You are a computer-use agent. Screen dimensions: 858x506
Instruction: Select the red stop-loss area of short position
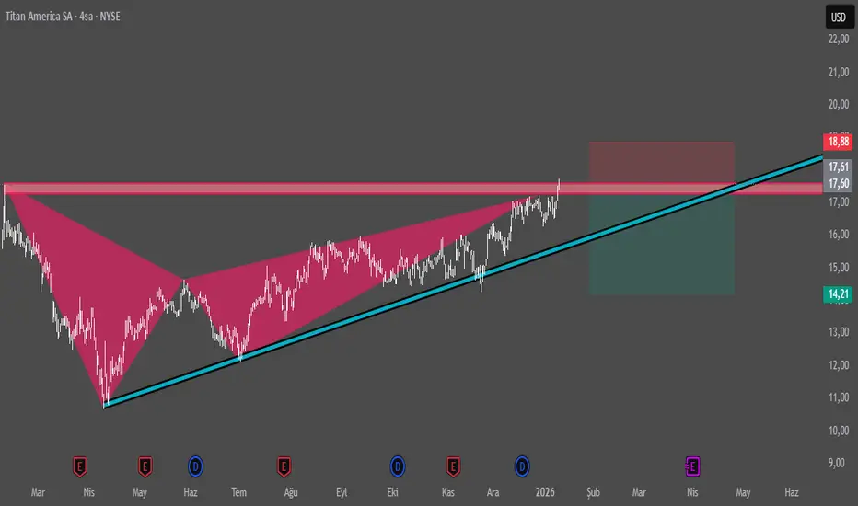pos(662,162)
